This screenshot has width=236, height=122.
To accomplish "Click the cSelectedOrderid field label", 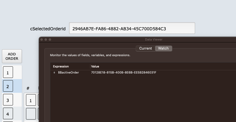I will [48, 29].
